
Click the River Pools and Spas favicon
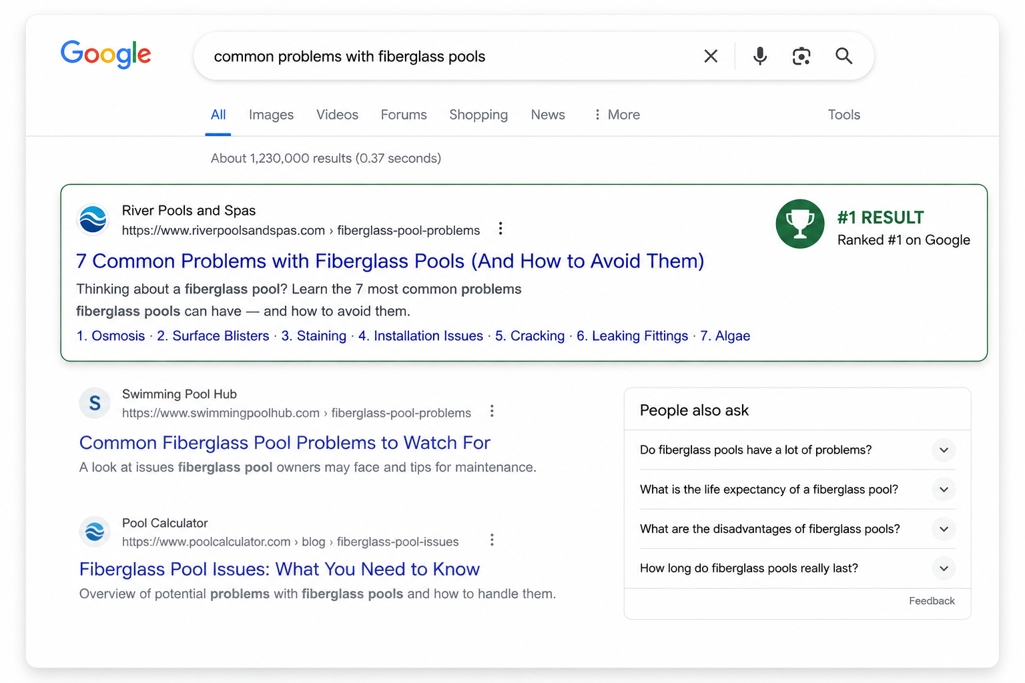(93, 219)
